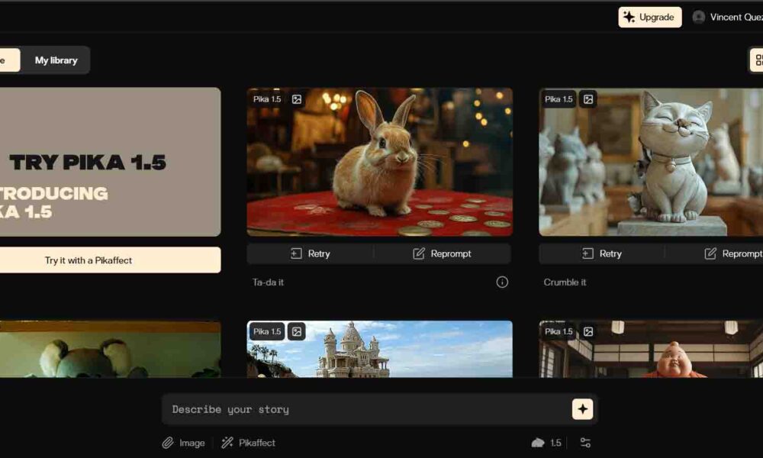
Task: Open the sandcastle video thumbnail
Action: [x=379, y=349]
